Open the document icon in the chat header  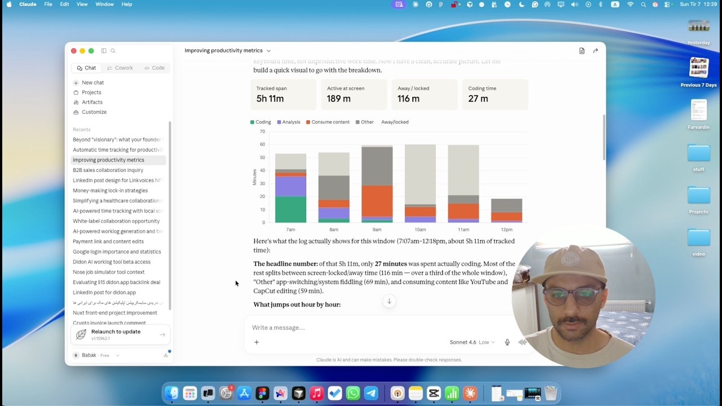pyautogui.click(x=582, y=51)
